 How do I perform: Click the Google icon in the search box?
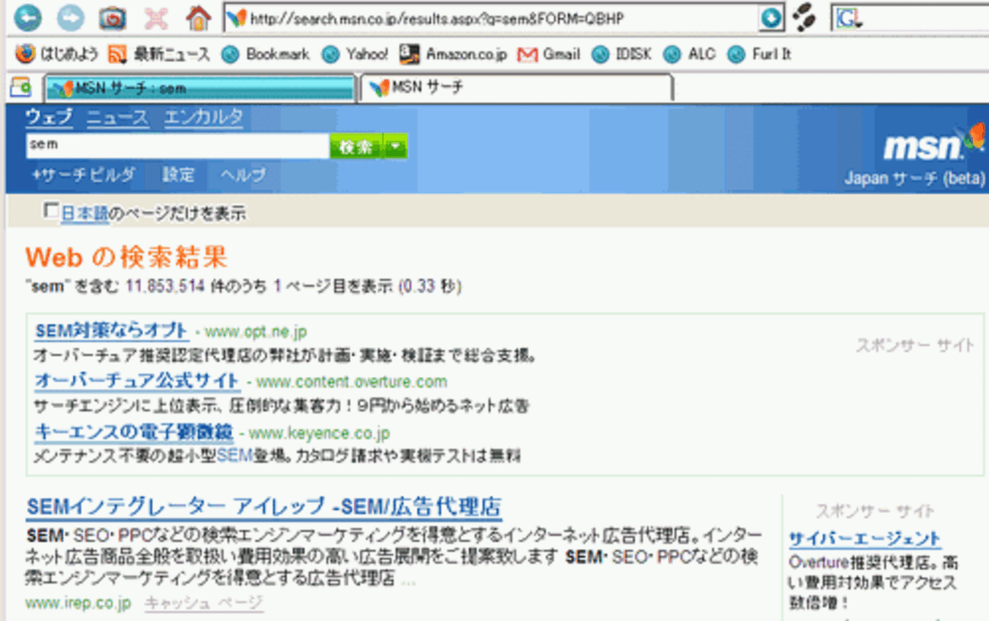pos(848,18)
